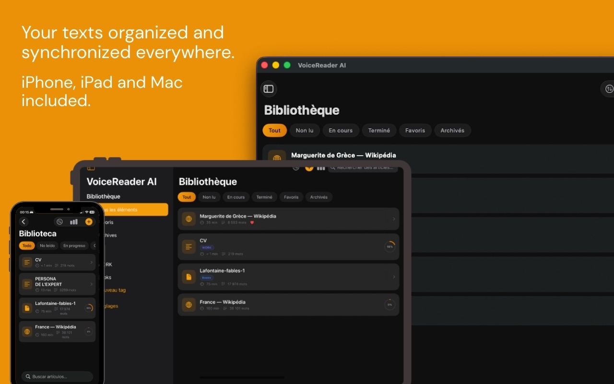This screenshot has width=614, height=384.
Task: Select the En cours filter in the Mac window
Action: pyautogui.click(x=341, y=131)
